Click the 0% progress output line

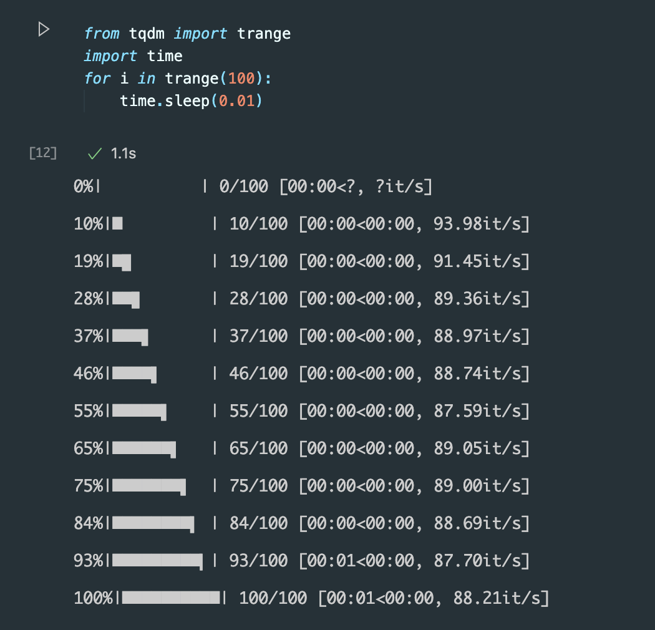(x=253, y=187)
